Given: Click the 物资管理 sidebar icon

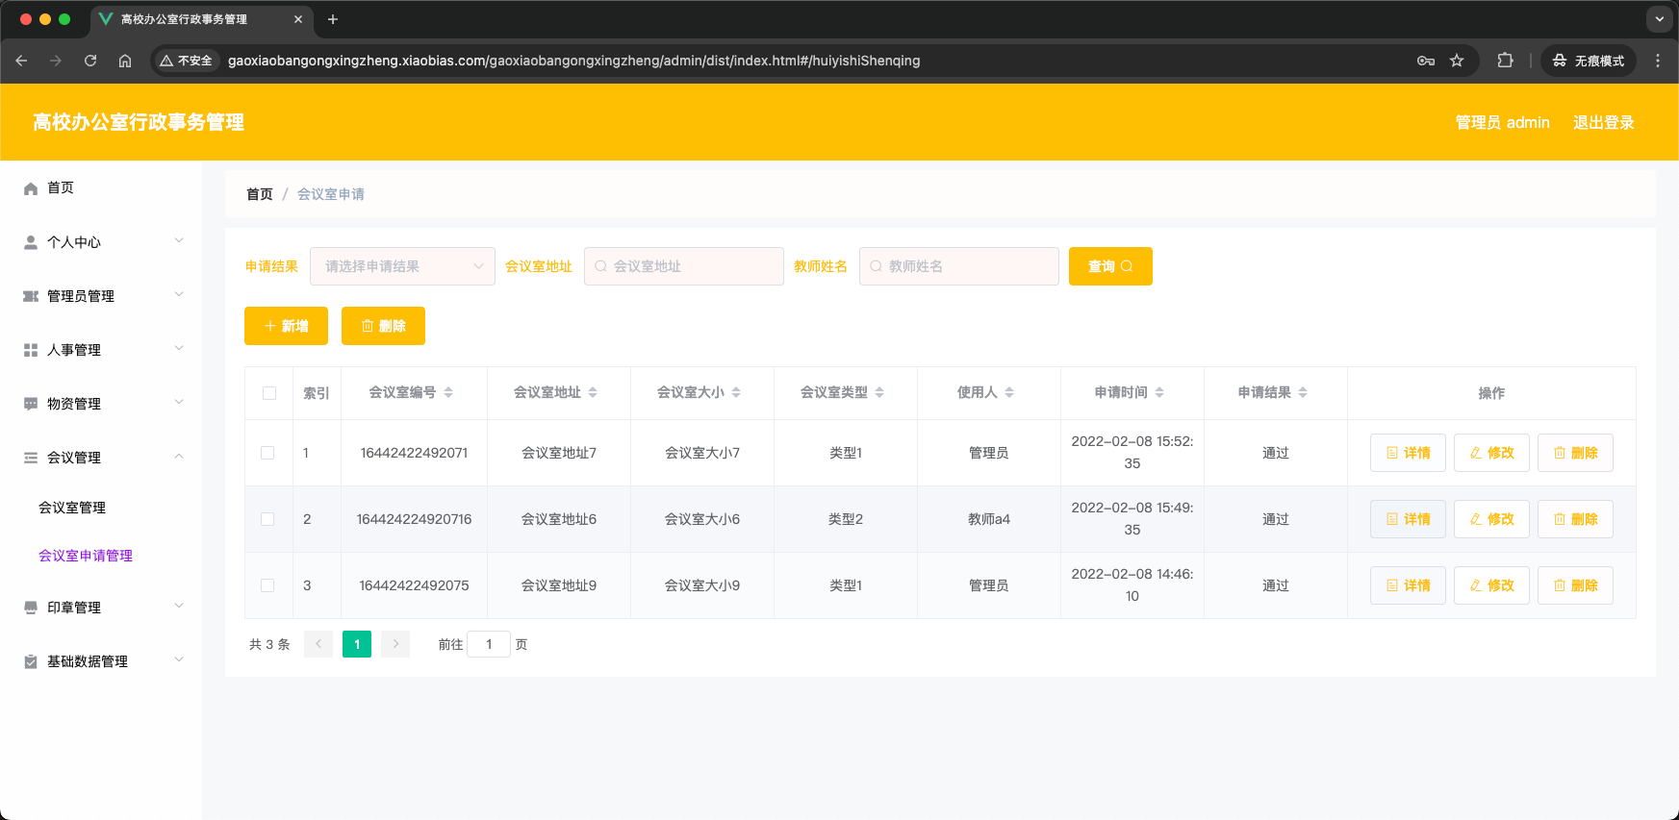Looking at the screenshot, I should click(x=31, y=404).
